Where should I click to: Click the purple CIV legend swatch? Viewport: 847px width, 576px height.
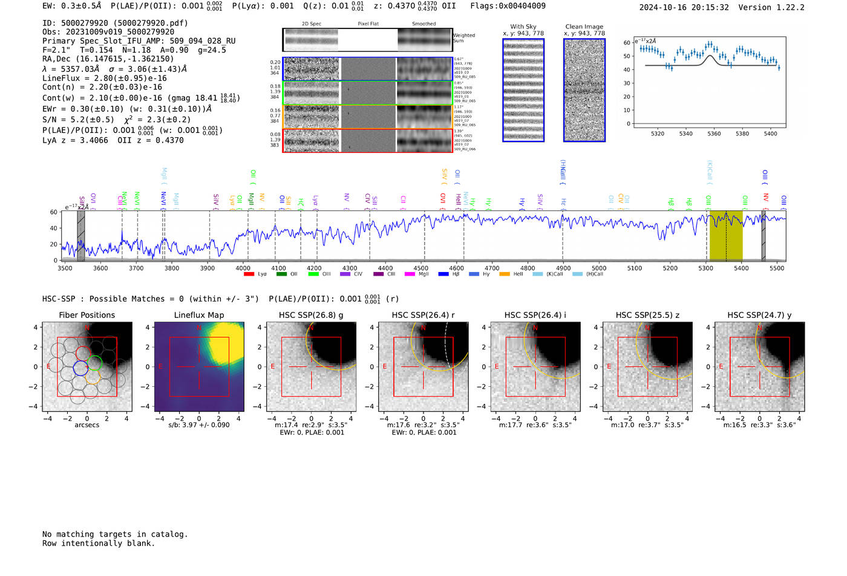[x=345, y=274]
